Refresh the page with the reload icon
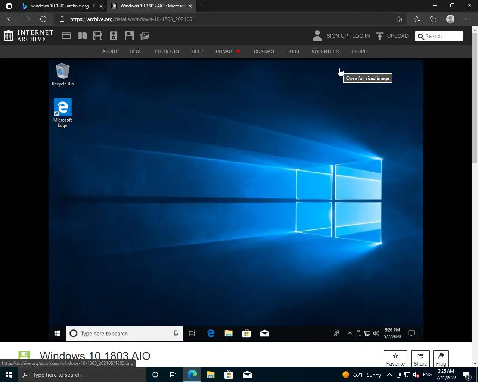 click(x=43, y=19)
